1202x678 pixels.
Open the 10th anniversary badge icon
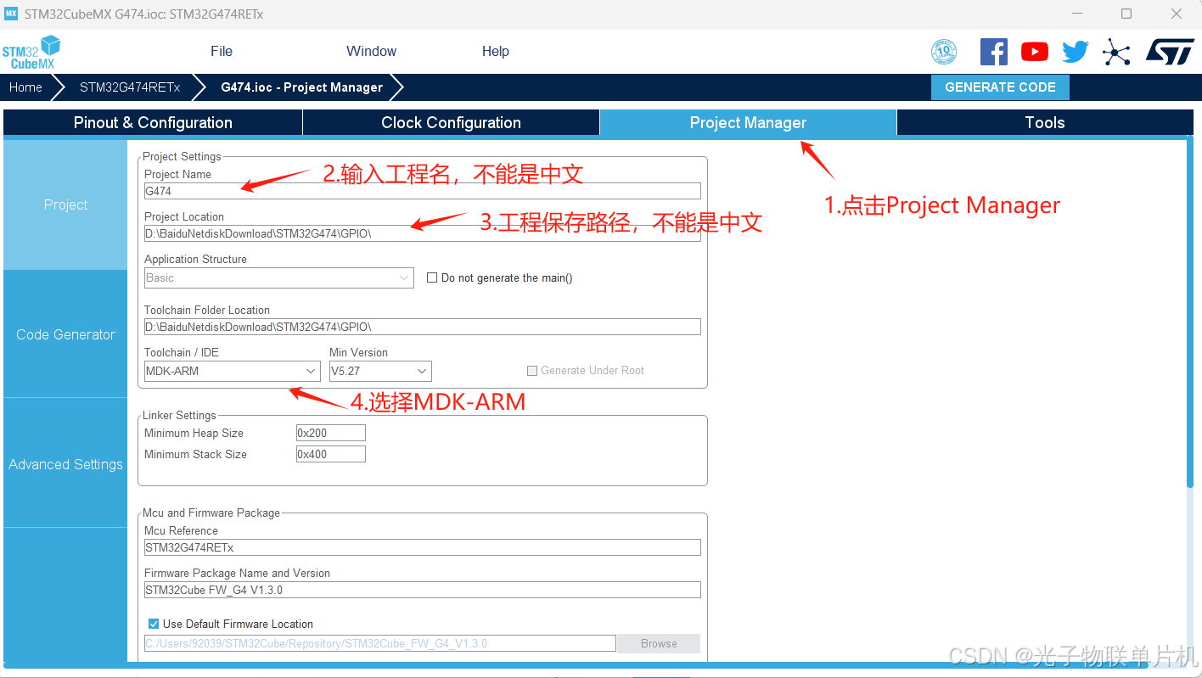tap(944, 52)
